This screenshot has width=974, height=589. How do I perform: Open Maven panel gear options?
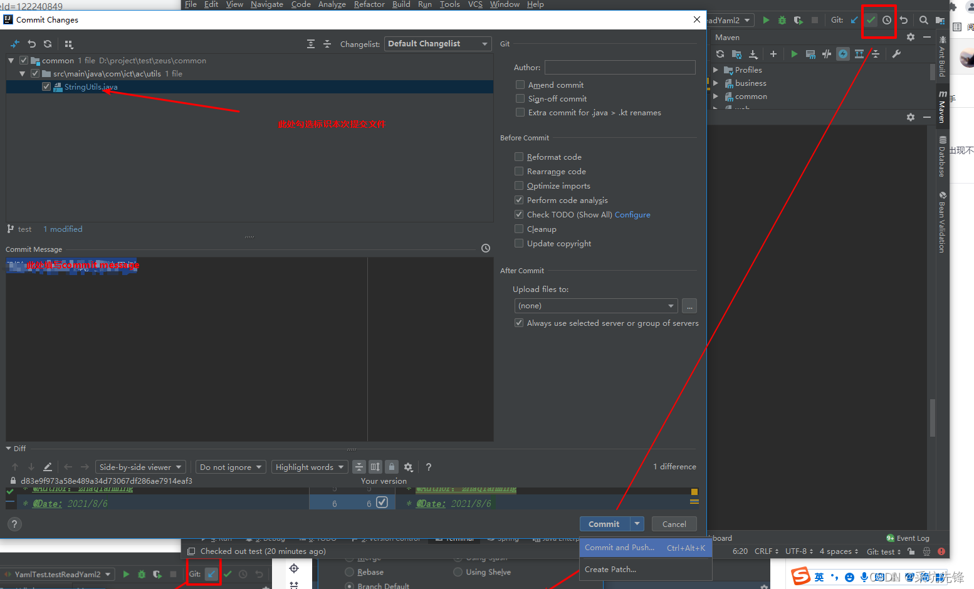[x=911, y=37]
